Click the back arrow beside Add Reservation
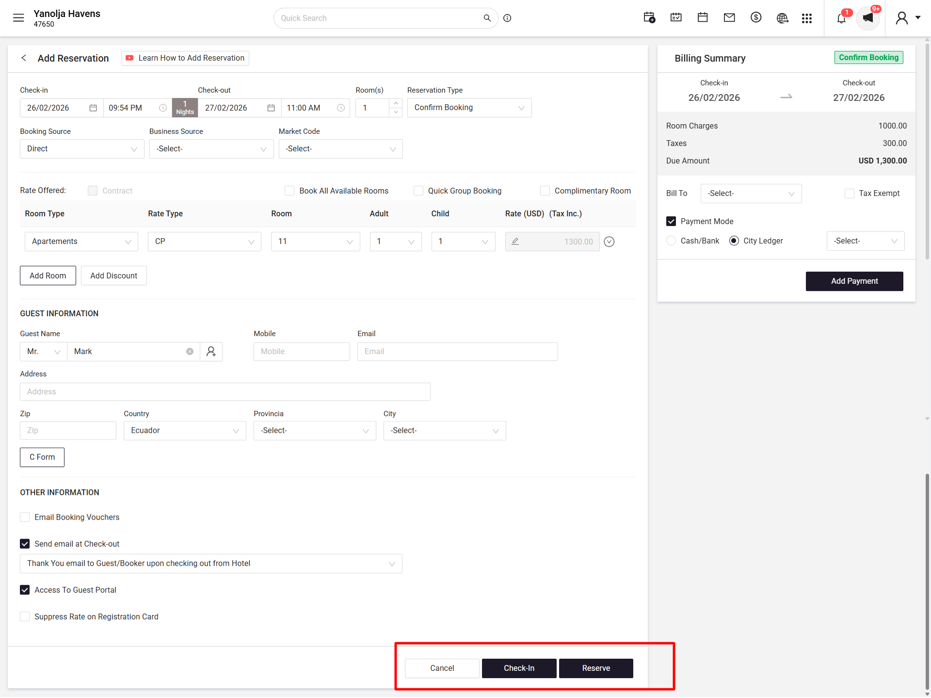 point(24,58)
